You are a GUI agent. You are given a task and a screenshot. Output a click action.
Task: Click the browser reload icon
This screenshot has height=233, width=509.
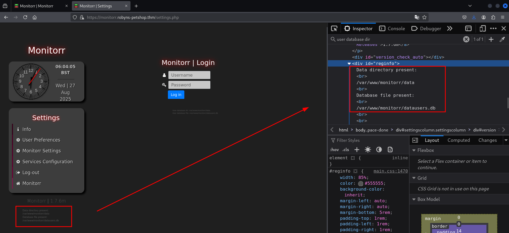click(25, 17)
